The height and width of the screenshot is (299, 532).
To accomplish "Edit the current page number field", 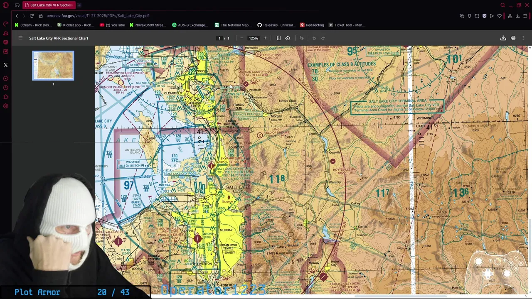I will pos(219,38).
